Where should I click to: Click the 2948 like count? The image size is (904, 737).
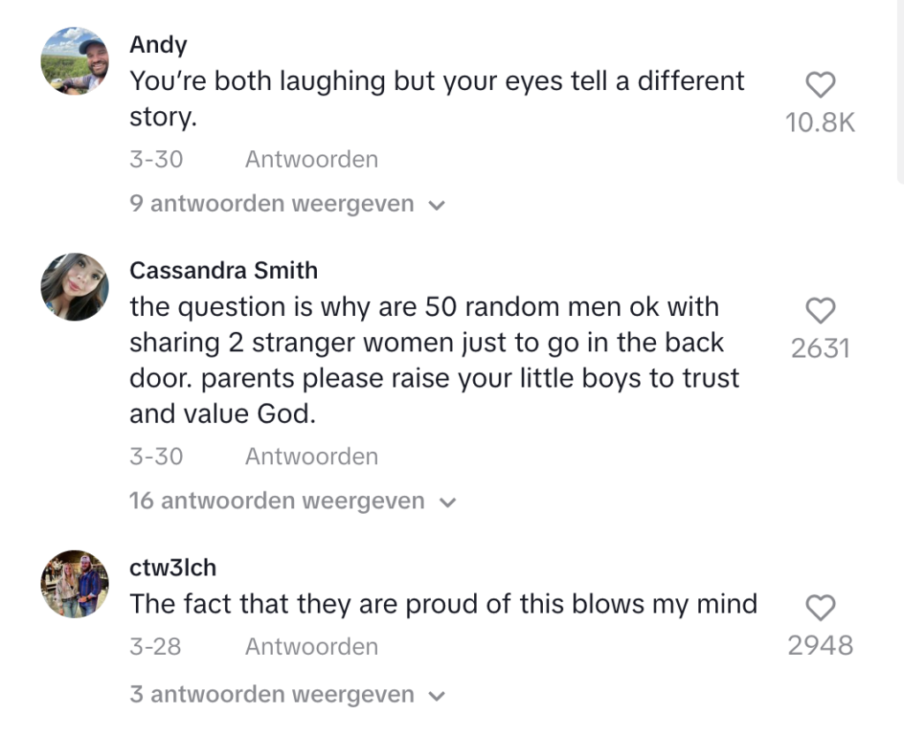tap(820, 645)
